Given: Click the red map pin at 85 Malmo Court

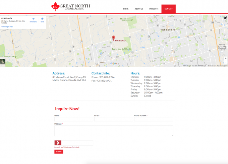Looking at the screenshot, I should (x=113, y=38).
